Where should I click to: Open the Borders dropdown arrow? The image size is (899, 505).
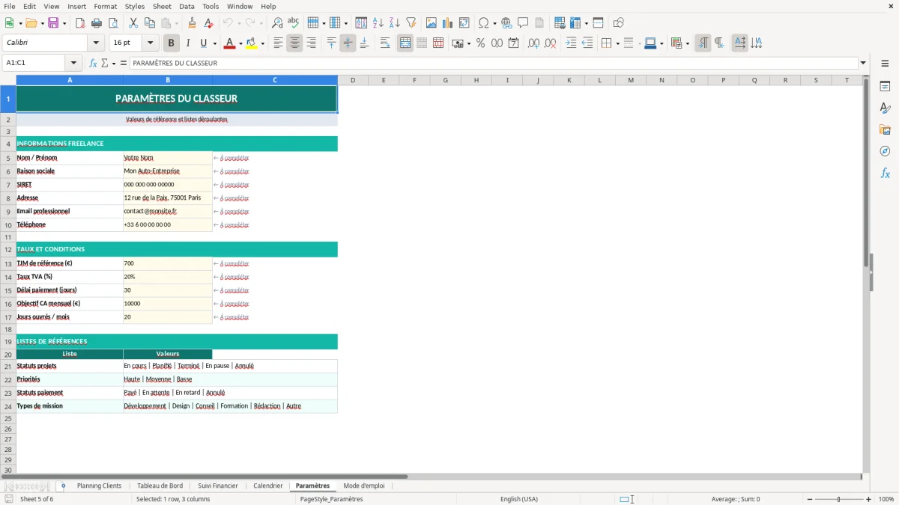(617, 43)
